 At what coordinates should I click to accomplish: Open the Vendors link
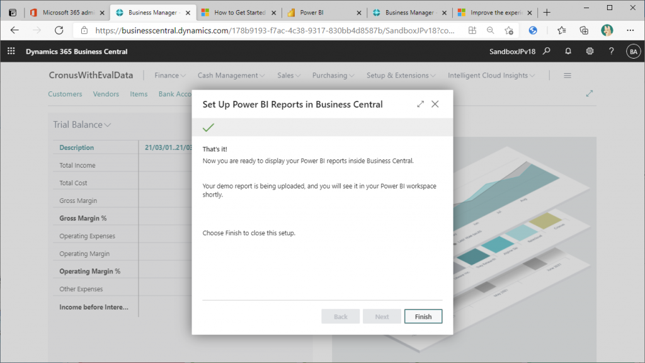coord(106,94)
